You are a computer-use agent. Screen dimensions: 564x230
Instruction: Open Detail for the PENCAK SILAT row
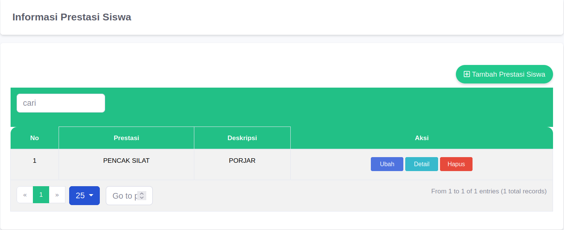(x=421, y=164)
